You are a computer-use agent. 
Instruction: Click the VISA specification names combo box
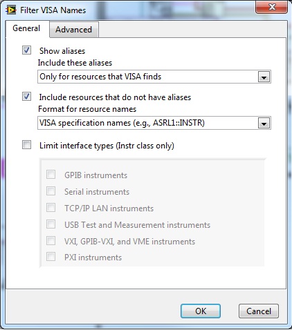pos(154,123)
